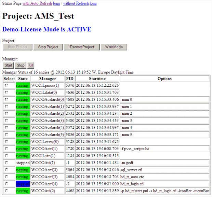Choose the WCCOAui(2) row radio button
Image resolution: width=212 pixels, height=197 pixels.
point(6,191)
